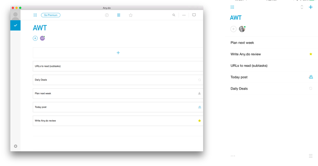This screenshot has height=166, width=318.
Task: Open the URLs to read task in desktop window
Action: [x=118, y=66]
